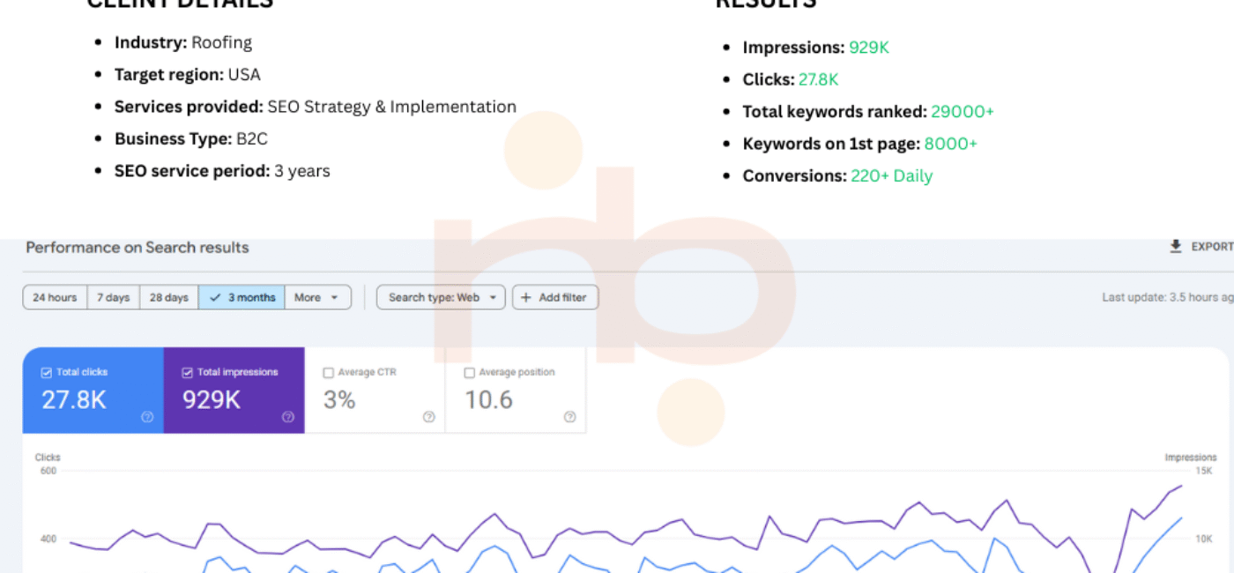Click the EXPORT button label
The height and width of the screenshot is (573, 1234).
point(1212,247)
